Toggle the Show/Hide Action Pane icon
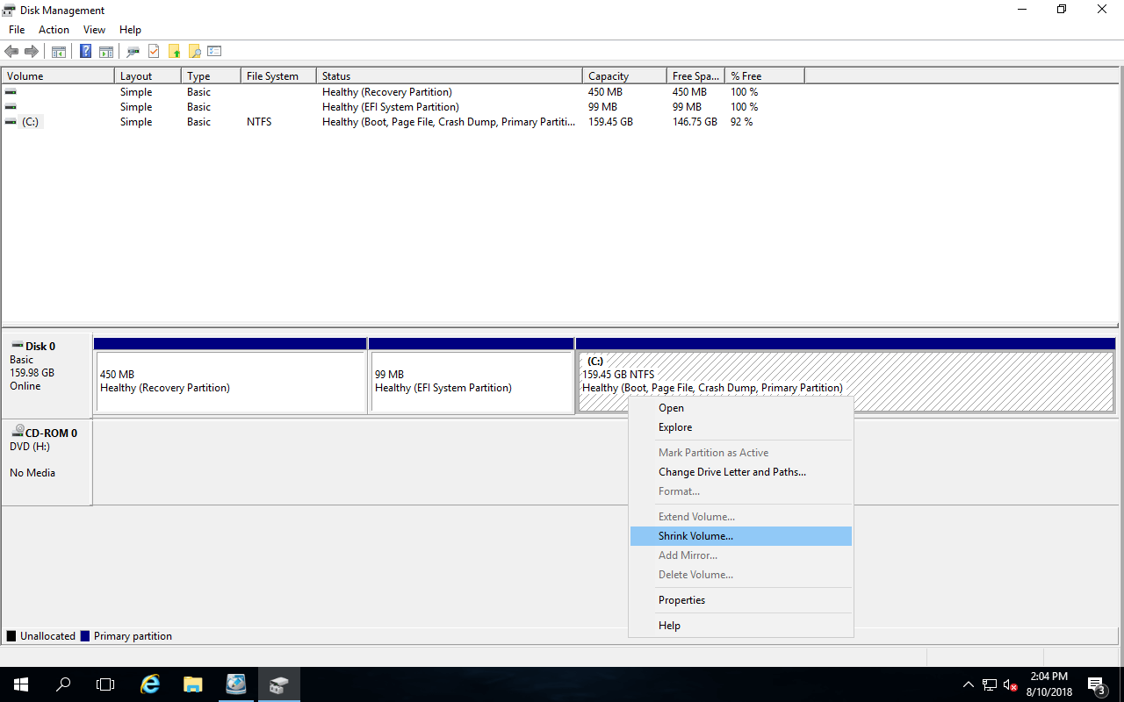Screen dimensions: 1124x702 point(106,52)
